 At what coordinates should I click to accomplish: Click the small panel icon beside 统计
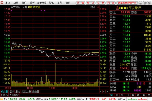pyautogui.click(x=98, y=7)
